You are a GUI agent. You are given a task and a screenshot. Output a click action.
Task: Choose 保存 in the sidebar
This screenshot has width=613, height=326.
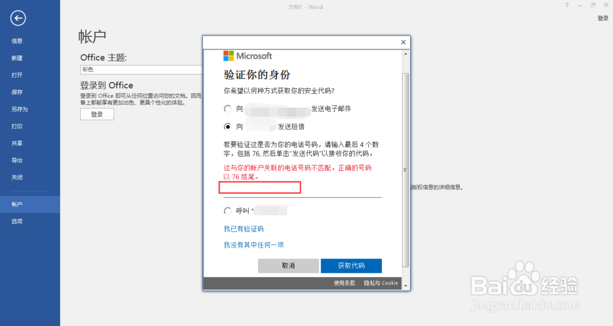coord(17,93)
